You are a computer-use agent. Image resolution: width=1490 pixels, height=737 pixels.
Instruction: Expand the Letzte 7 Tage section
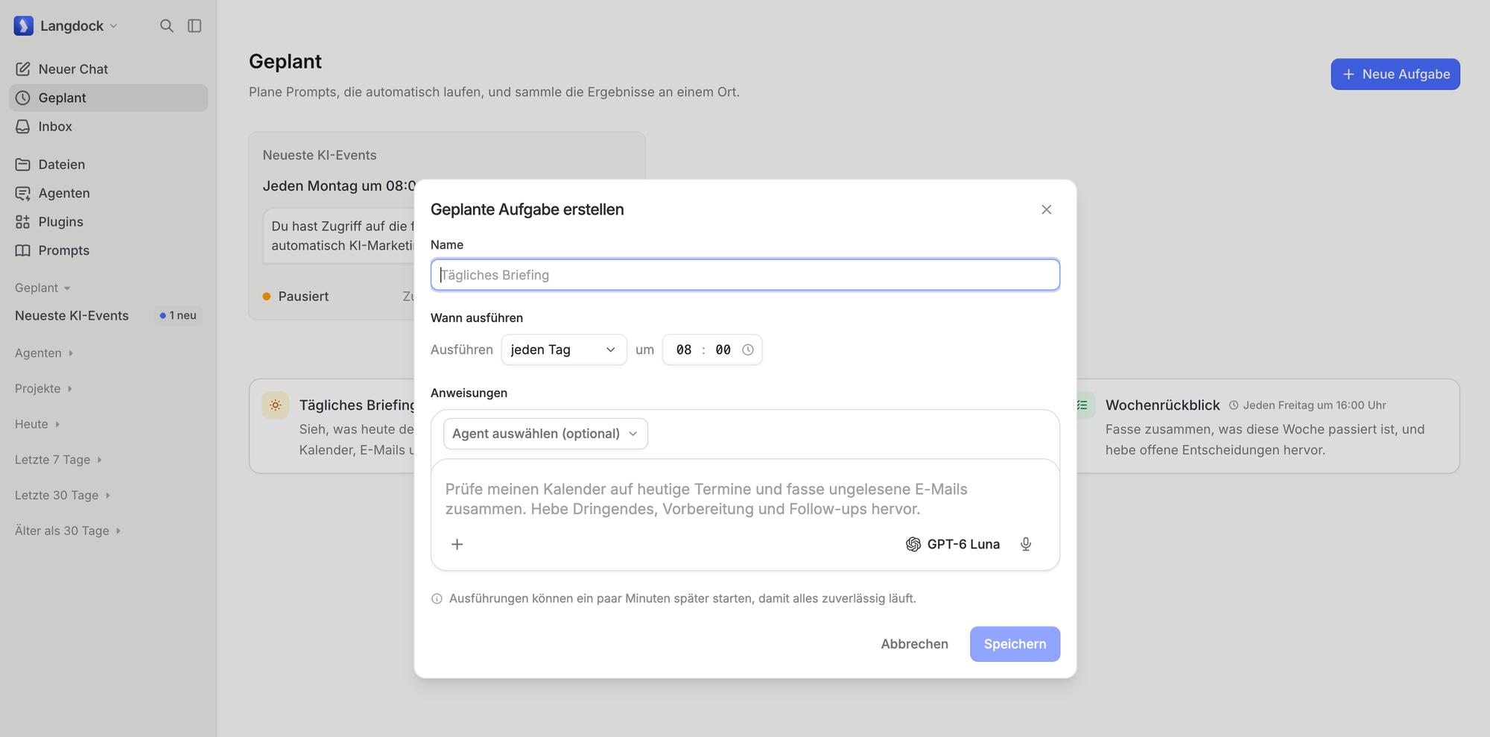58,460
